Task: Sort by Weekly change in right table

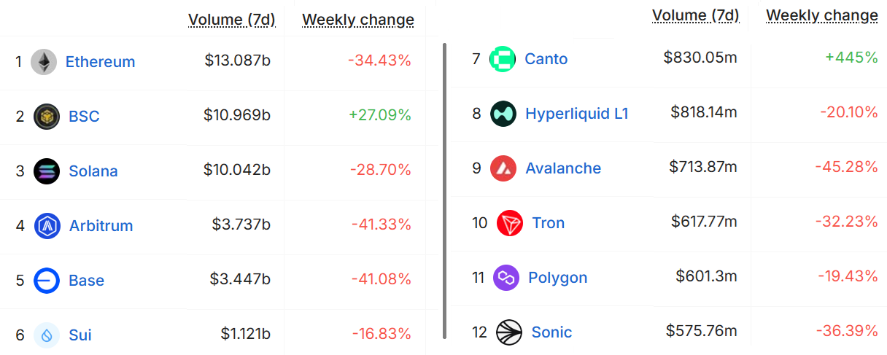Action: coord(822,15)
